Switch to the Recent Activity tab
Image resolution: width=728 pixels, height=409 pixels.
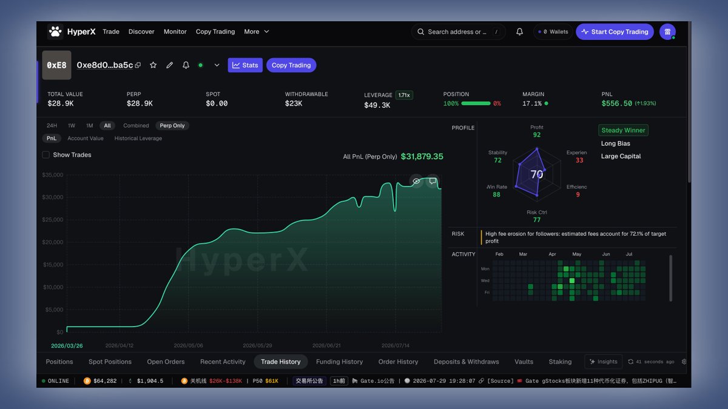point(223,362)
